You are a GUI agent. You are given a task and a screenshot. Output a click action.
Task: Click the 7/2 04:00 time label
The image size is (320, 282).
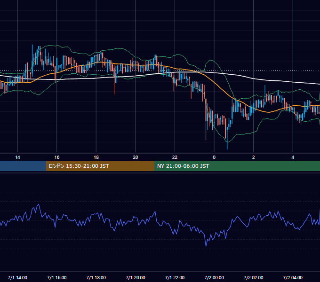293,277
